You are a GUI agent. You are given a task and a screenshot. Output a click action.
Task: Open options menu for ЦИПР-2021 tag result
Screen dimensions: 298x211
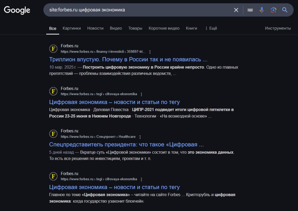click(141, 94)
